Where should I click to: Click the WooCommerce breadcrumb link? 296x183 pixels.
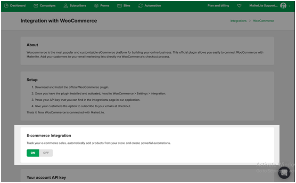click(263, 21)
